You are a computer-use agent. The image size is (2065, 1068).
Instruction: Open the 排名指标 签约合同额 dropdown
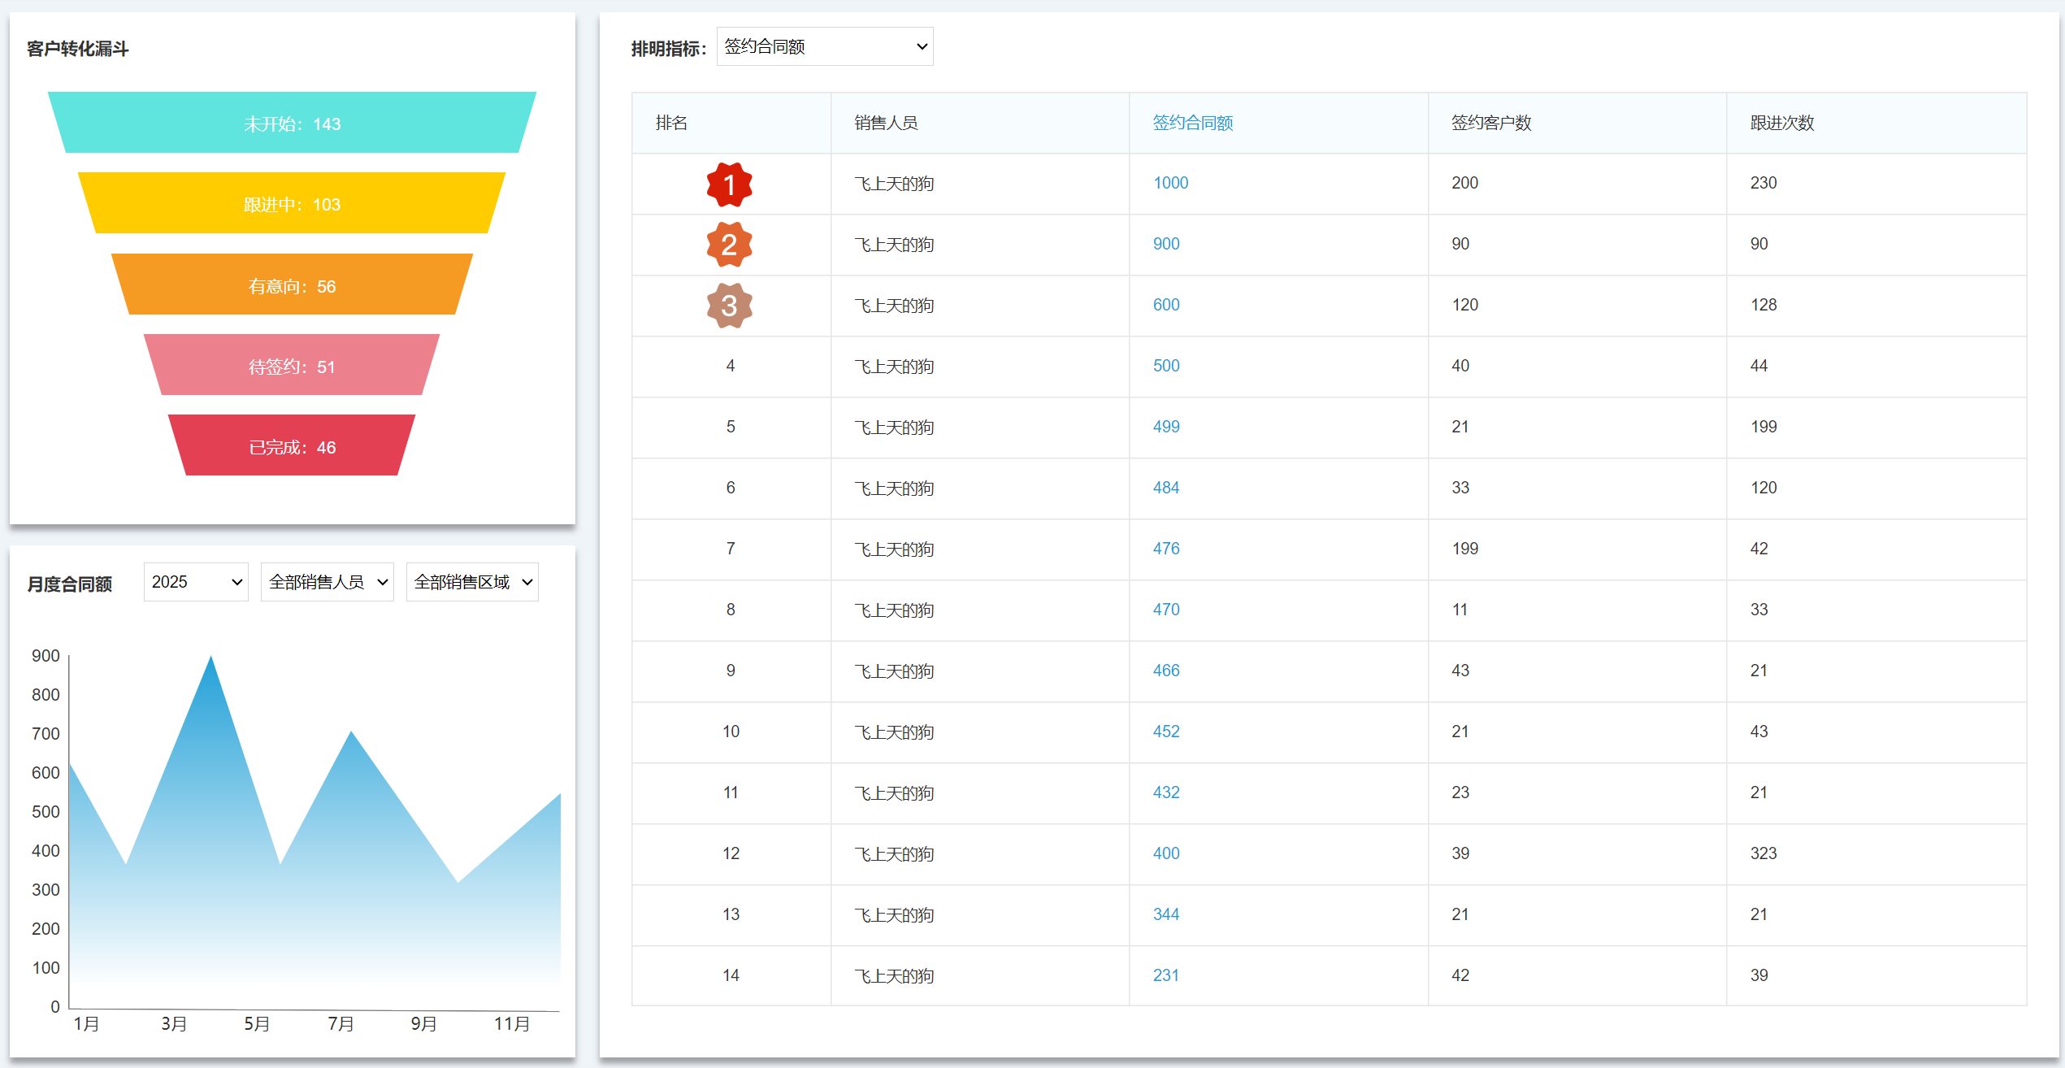[x=824, y=46]
